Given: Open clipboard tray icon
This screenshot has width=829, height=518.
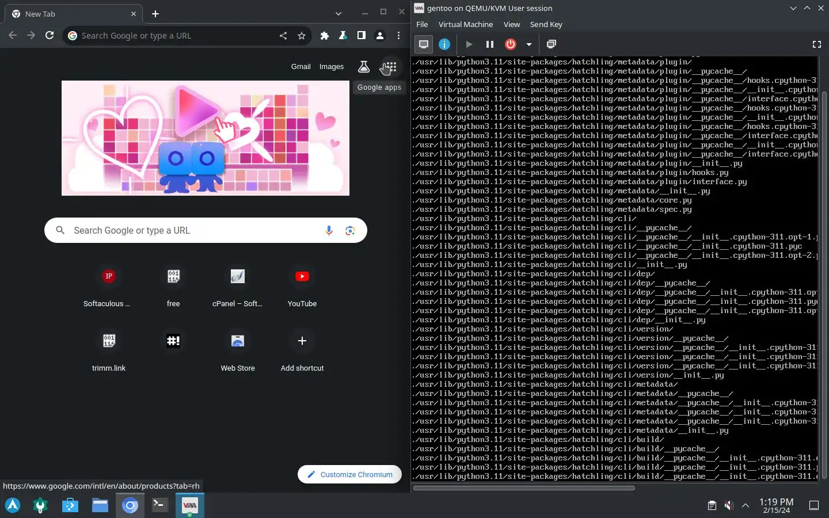Looking at the screenshot, I should point(712,505).
